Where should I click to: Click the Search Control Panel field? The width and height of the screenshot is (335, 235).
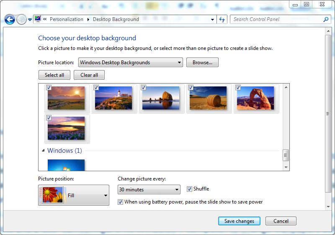276,19
